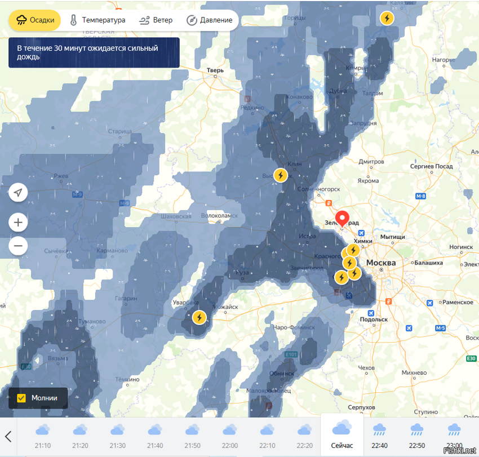Jump to the 22:40 forecast slot

pos(379,435)
